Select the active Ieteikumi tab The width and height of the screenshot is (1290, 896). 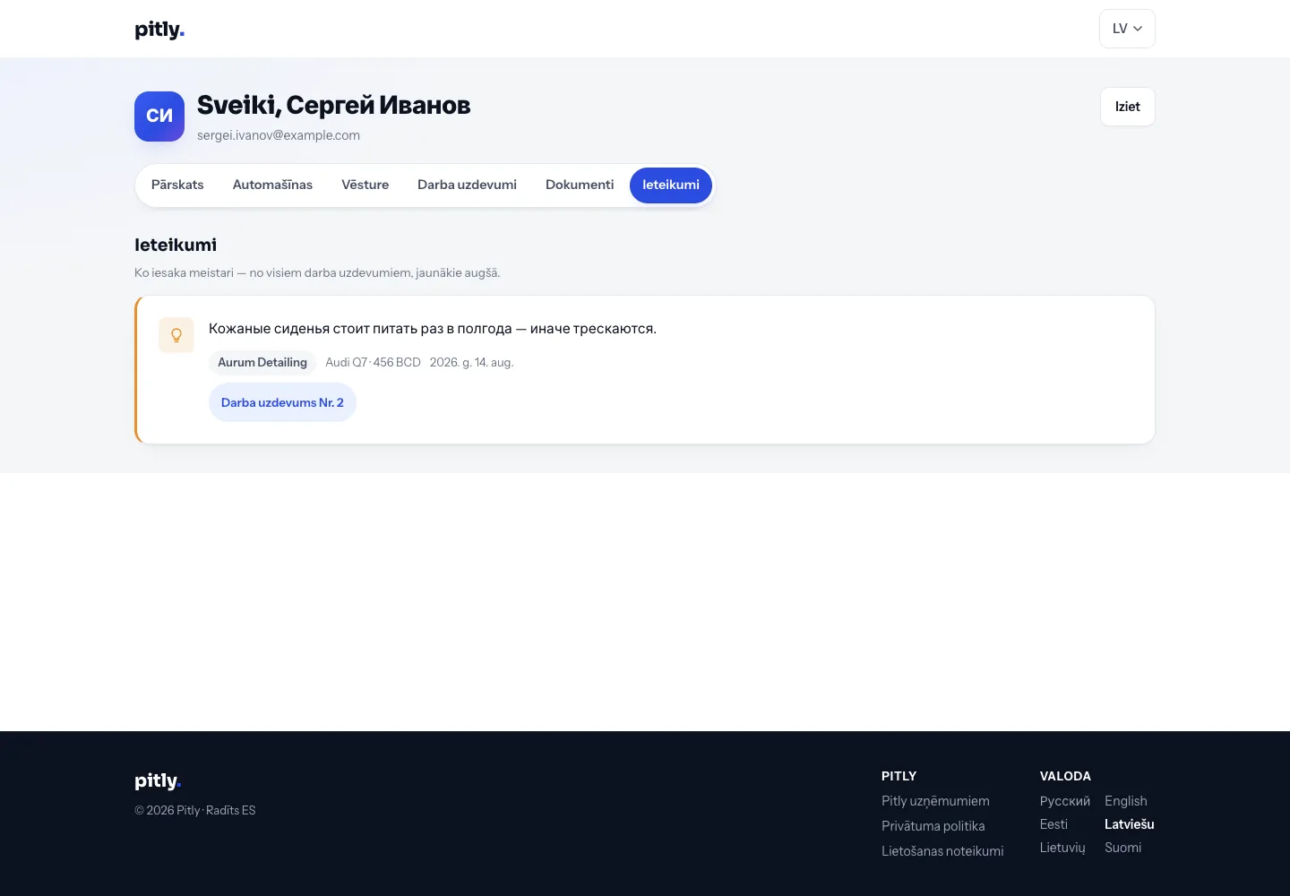tap(671, 185)
